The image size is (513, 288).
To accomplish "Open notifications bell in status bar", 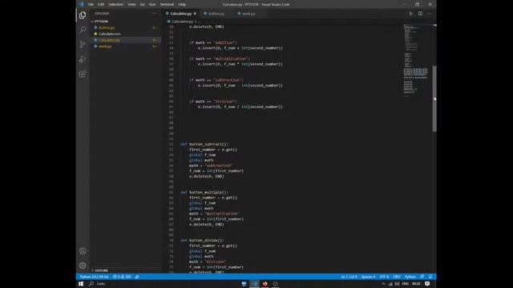I will point(430,277).
